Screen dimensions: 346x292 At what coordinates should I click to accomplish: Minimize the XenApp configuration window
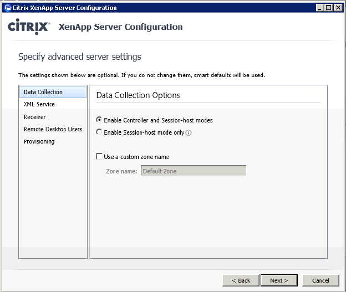pos(321,8)
